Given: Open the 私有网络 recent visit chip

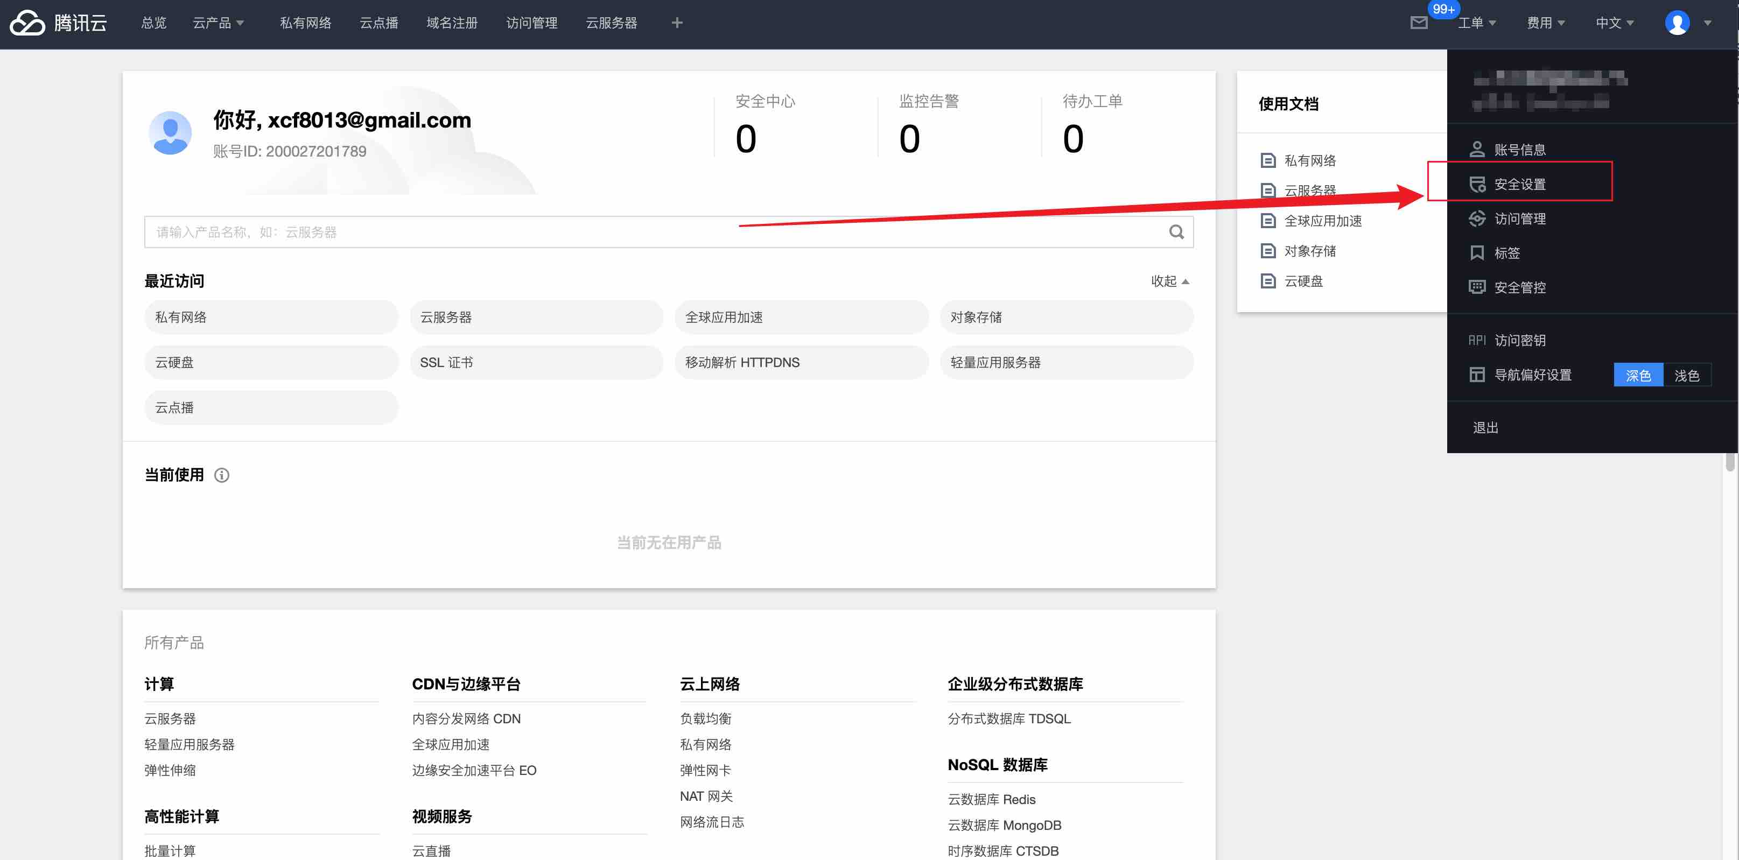Looking at the screenshot, I should [271, 318].
